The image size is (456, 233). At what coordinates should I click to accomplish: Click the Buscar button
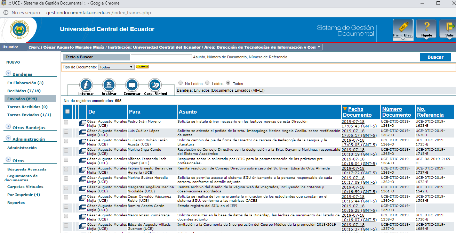tap(435, 57)
